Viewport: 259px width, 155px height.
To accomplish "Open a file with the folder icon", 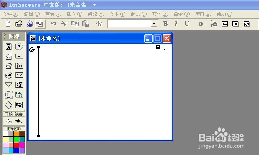I will (x=19, y=24).
